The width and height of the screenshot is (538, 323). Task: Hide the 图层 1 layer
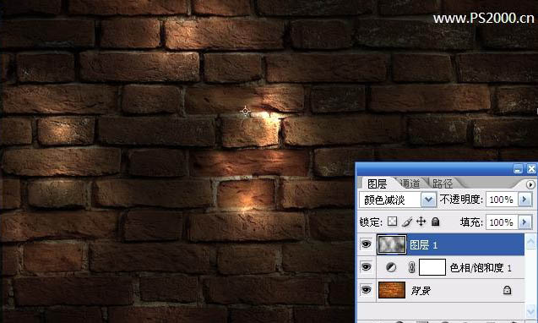click(x=366, y=244)
